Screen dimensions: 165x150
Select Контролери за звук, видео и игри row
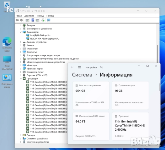[x=43, y=55]
